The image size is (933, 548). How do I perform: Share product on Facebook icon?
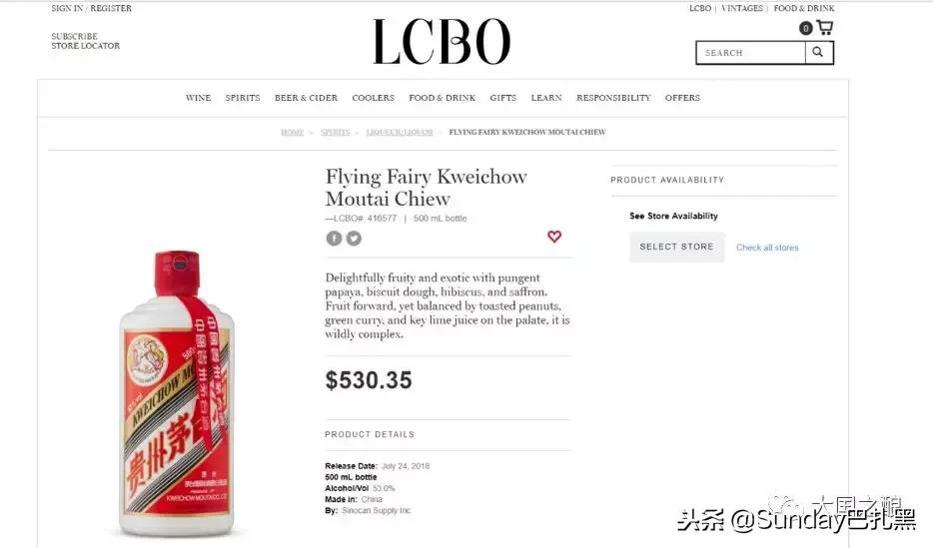334,239
